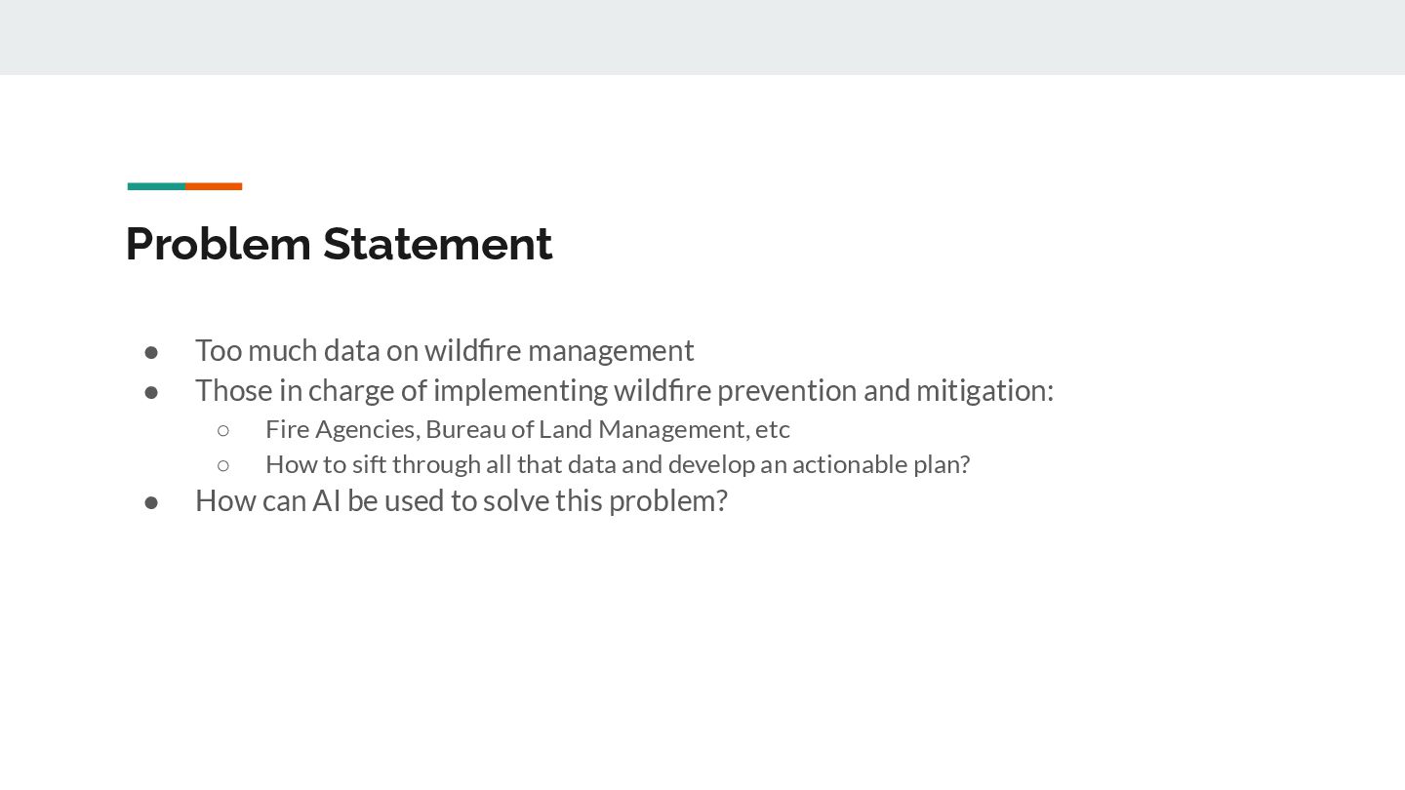
Task: Click the bullet before 'How can AI'
Action: [x=151, y=501]
